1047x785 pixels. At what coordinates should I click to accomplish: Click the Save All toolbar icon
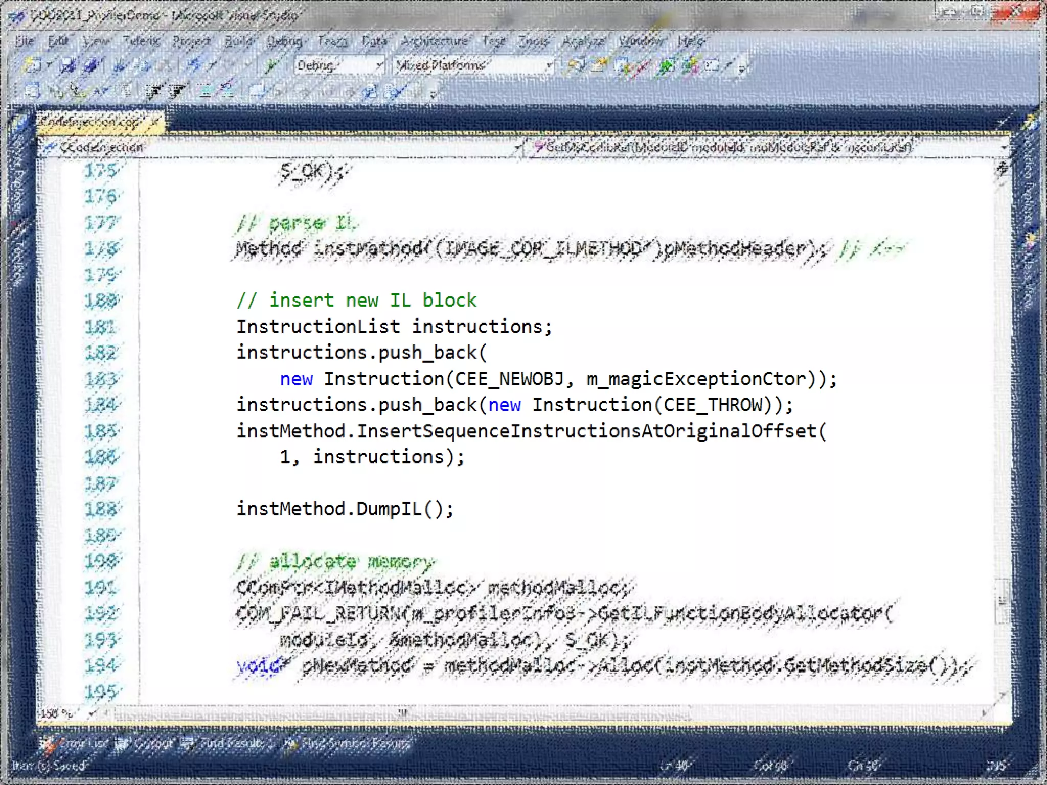click(x=91, y=65)
